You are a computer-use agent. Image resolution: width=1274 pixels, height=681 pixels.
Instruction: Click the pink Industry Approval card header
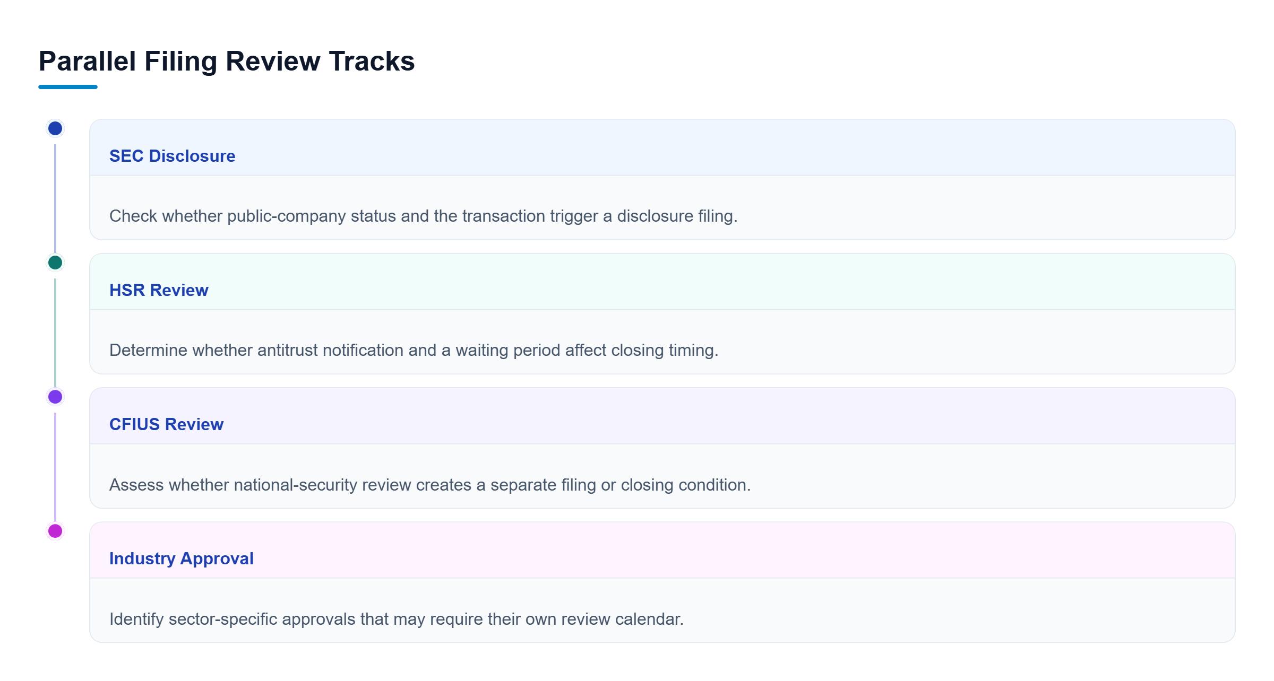tap(662, 550)
